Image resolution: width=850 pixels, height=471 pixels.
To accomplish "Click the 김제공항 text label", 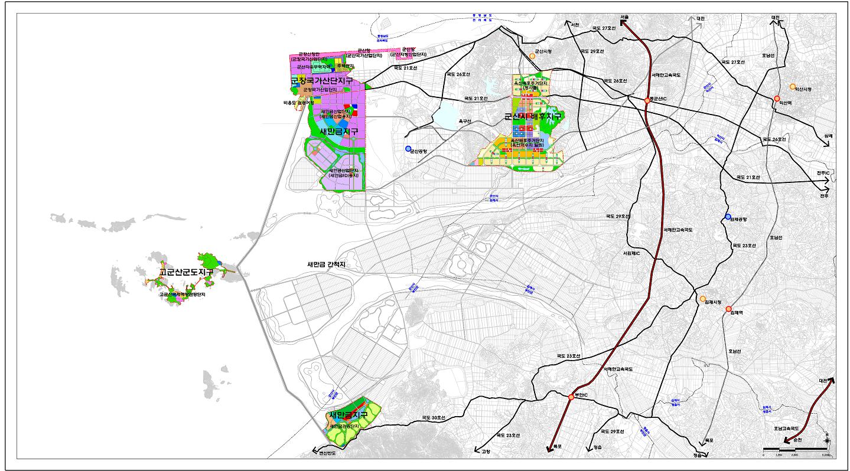I will 739,219.
